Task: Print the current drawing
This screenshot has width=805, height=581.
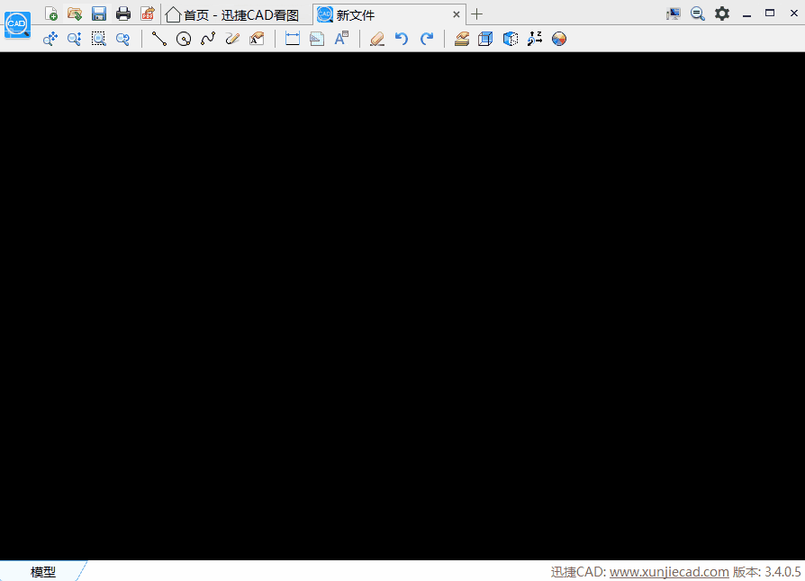Action: point(123,14)
